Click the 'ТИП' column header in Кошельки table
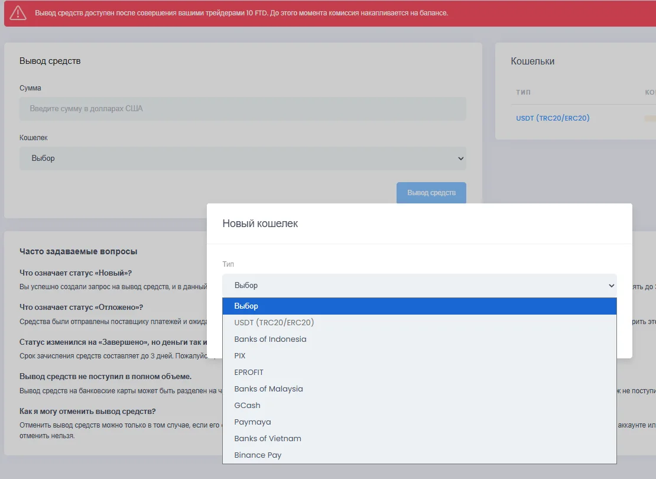Image resolution: width=656 pixels, height=479 pixels. pos(524,92)
